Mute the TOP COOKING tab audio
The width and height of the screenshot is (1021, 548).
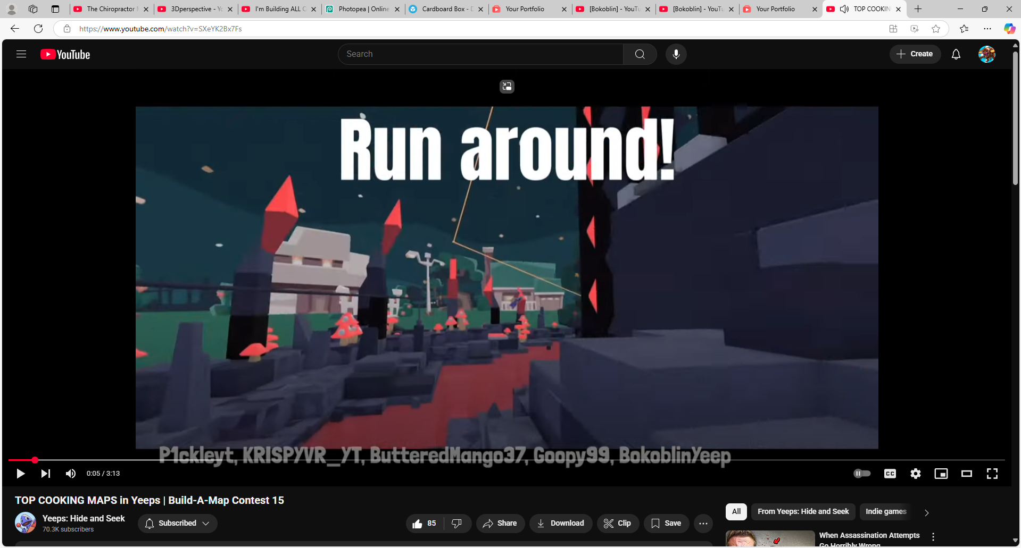(x=844, y=9)
